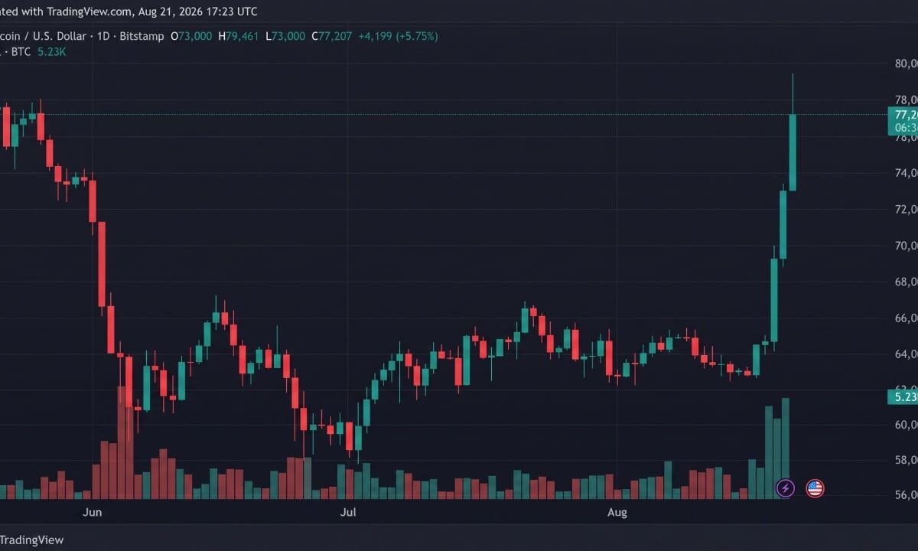Click the purple lightning event marker icon
Screen dimensions: 918x551
(x=786, y=487)
